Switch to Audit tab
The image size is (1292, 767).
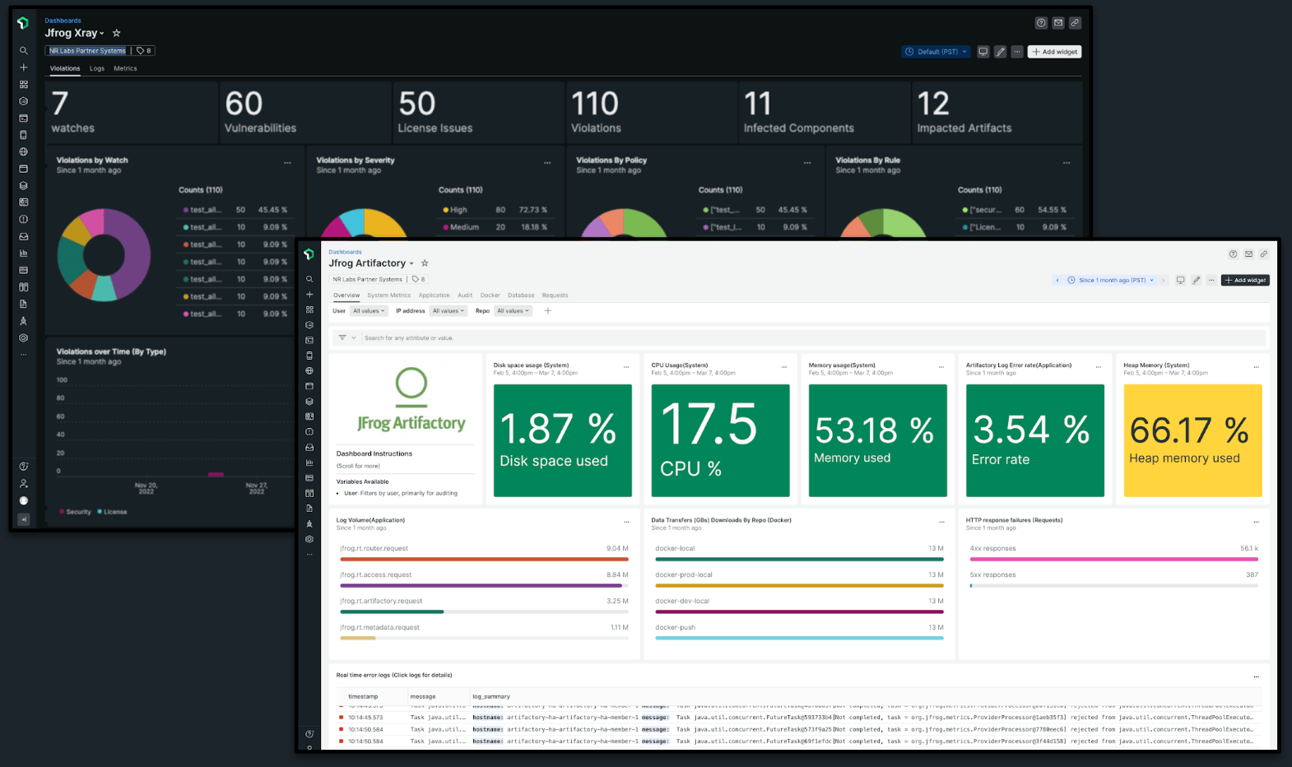465,295
